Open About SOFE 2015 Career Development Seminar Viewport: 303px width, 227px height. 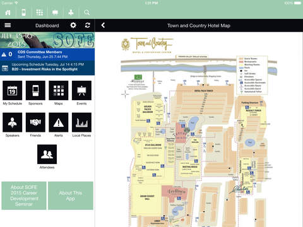click(x=24, y=195)
